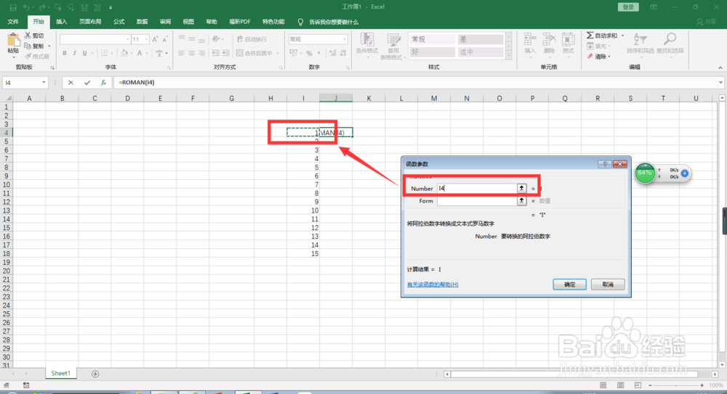Open the cell borders tool

104,53
